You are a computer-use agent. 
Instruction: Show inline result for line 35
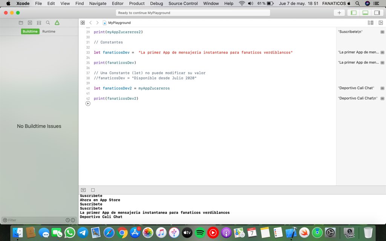click(382, 63)
